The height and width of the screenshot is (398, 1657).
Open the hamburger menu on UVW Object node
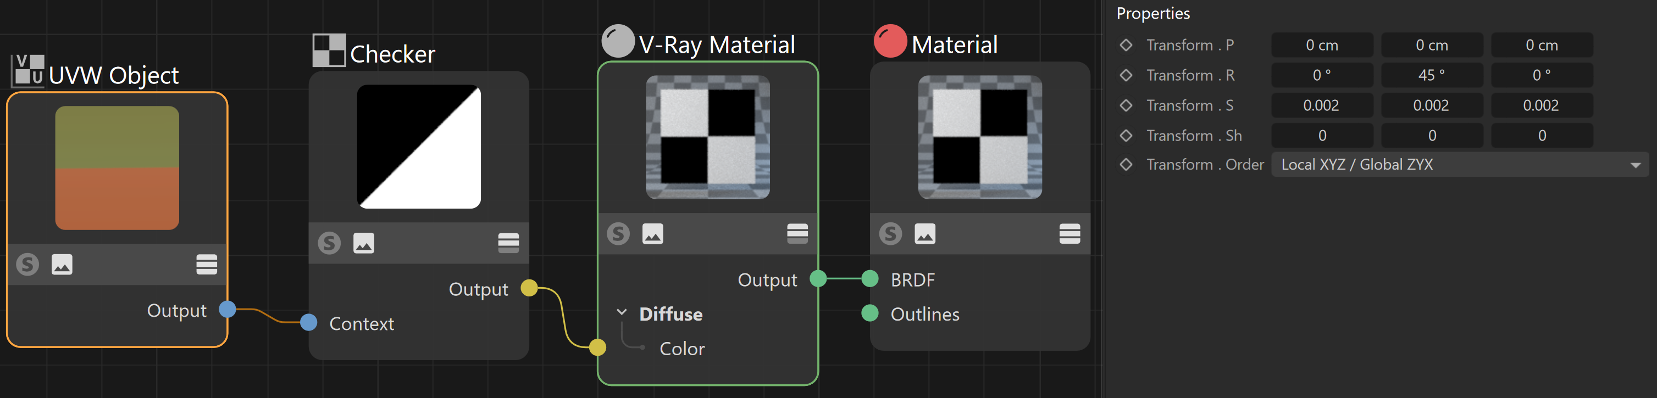[207, 264]
